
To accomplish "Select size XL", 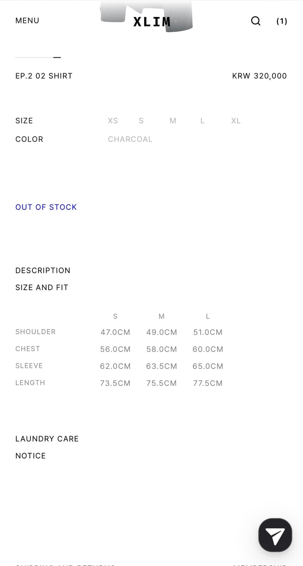I will 236,121.
